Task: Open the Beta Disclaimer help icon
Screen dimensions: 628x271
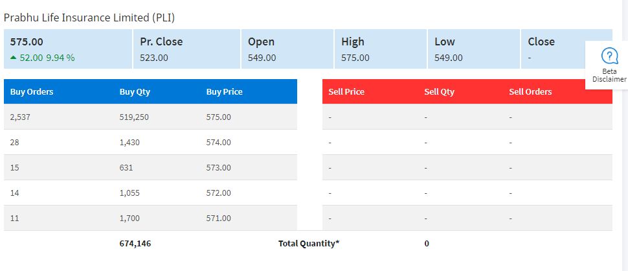Action: [609, 56]
